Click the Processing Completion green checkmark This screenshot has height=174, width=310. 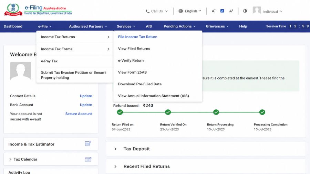[x=262, y=112]
